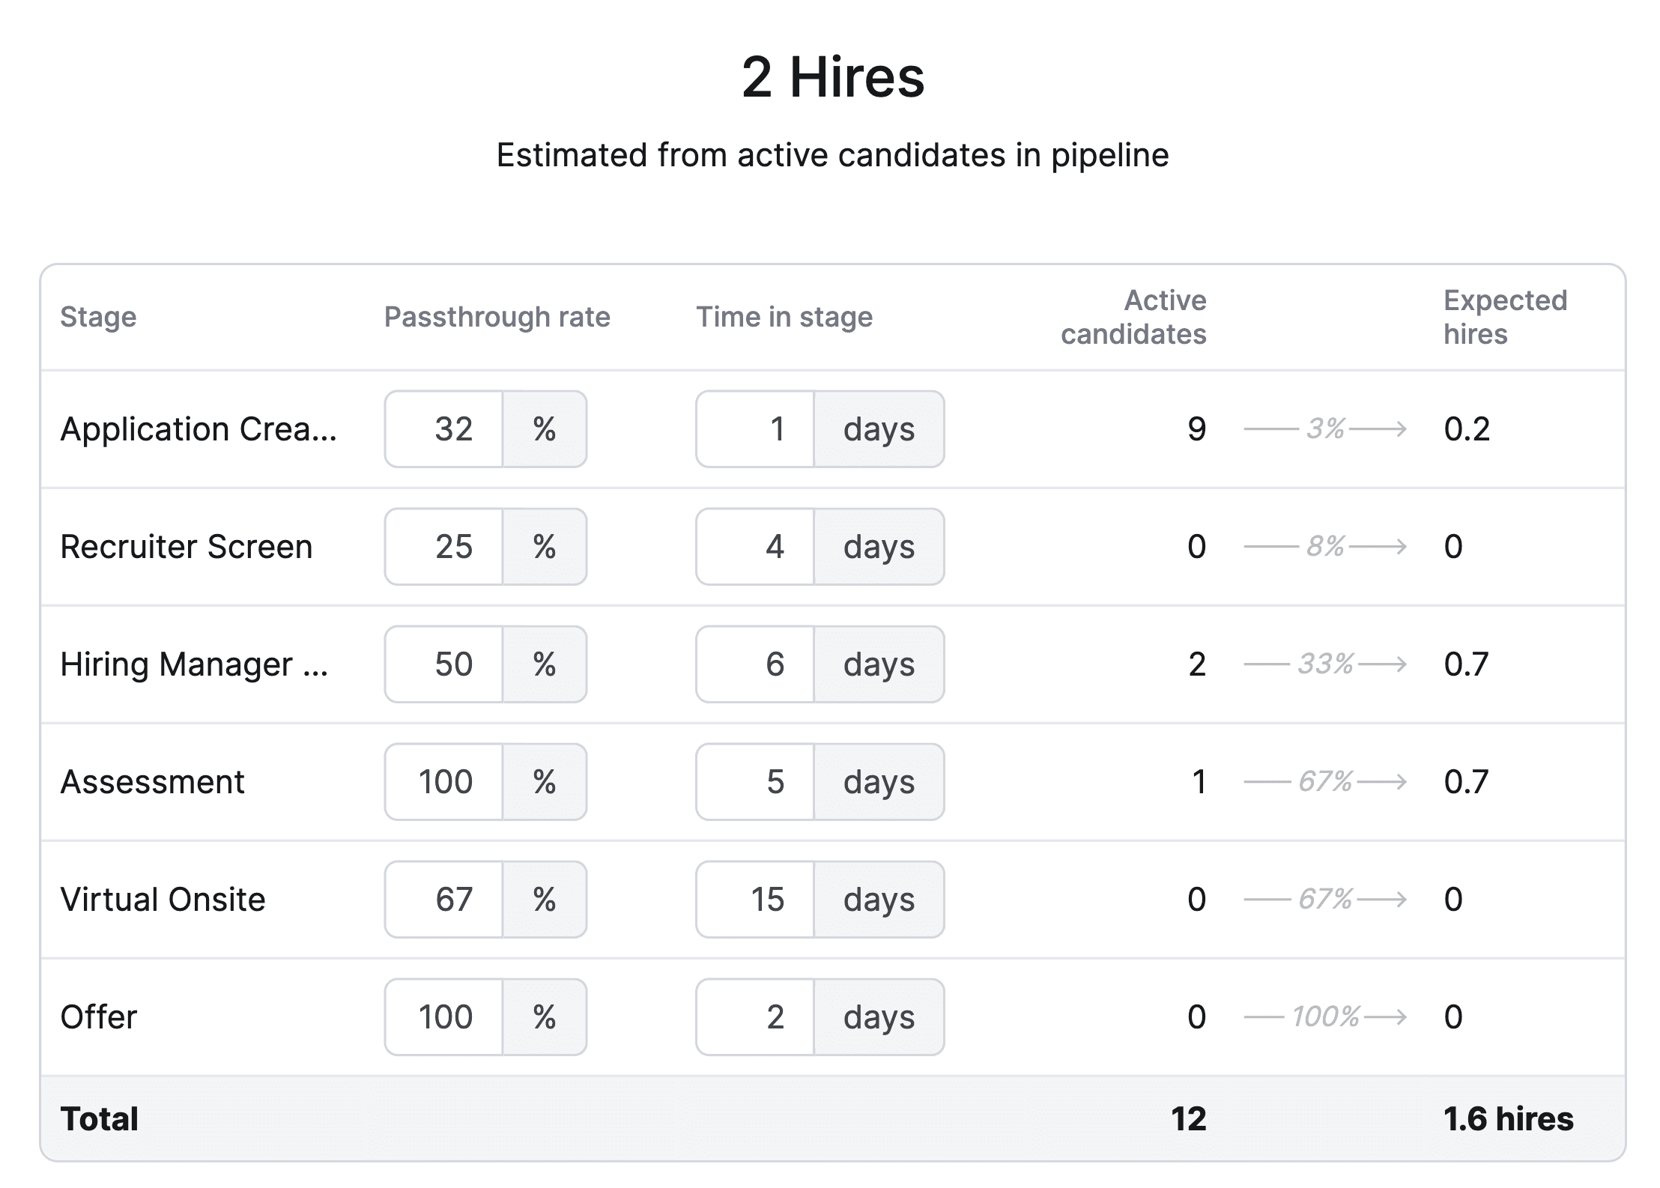
Task: Edit the Offer time in stage field
Action: (x=754, y=1016)
